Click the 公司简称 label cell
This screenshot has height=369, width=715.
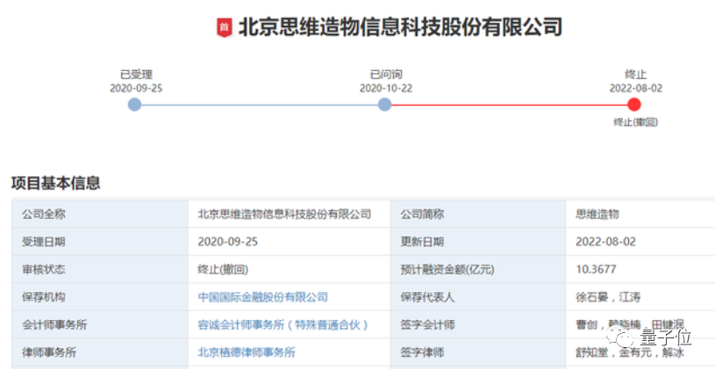[x=478, y=214]
